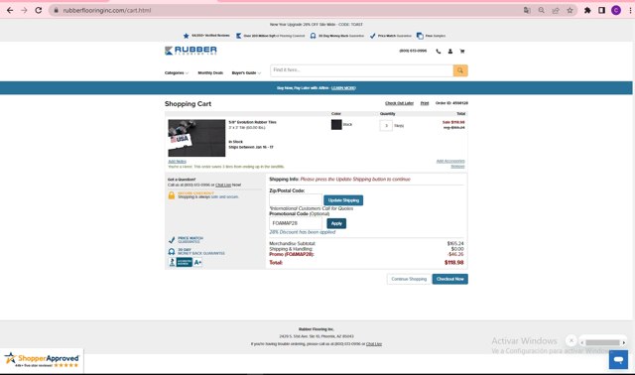The image size is (635, 375).
Task: Click the Continue Shopping button
Action: 409,279
